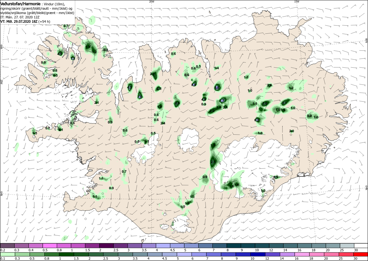Click the initial time 'IT: Mán. 27. 07. 2020 12Z'
The height and width of the screenshot is (261, 368).
pyautogui.click(x=20, y=17)
